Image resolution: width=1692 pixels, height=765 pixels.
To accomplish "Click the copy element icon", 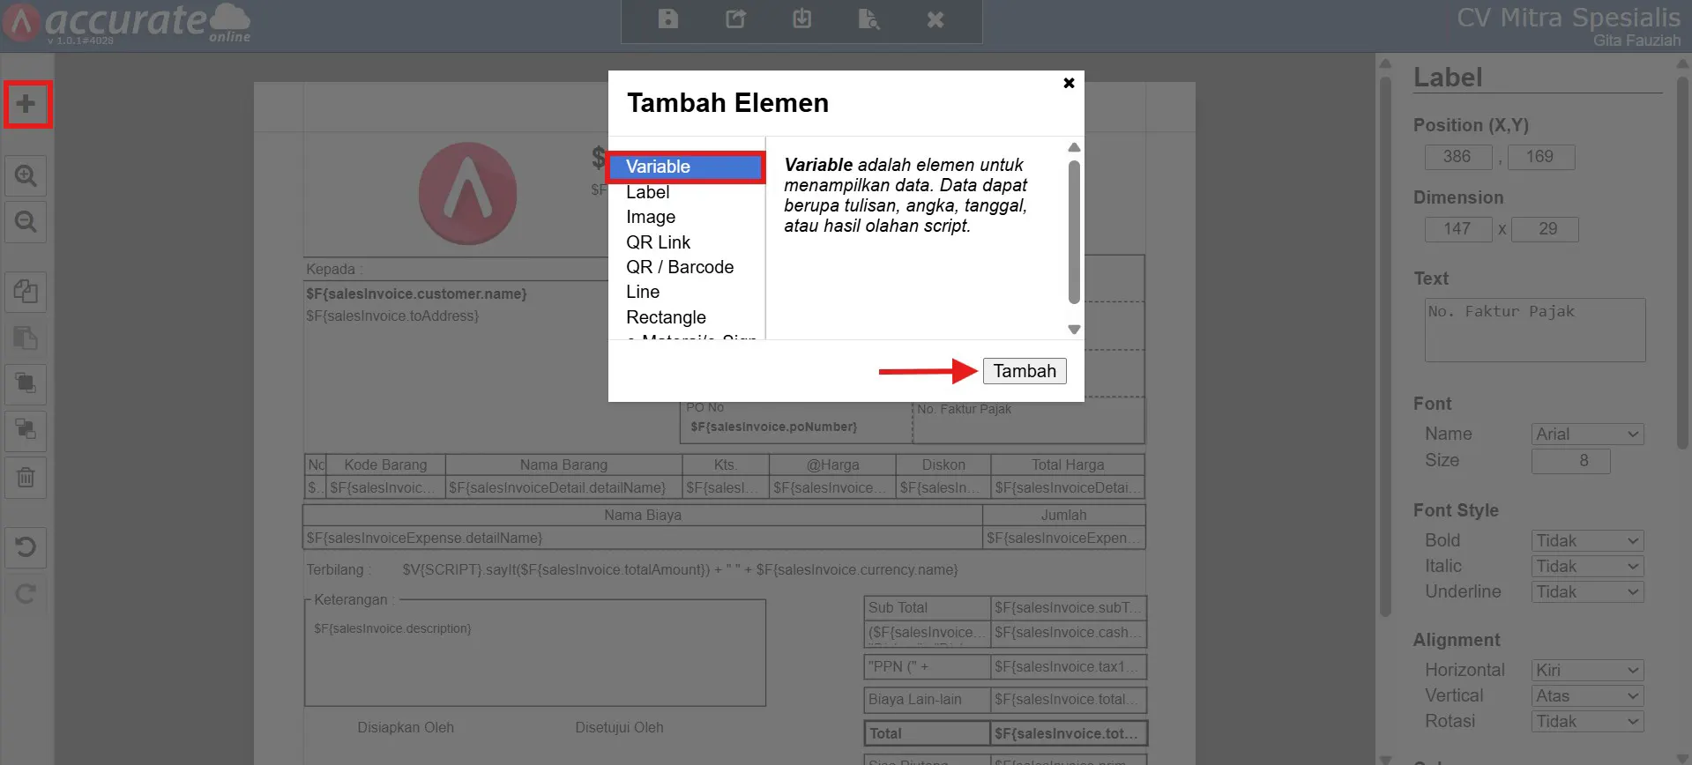I will click(x=26, y=292).
